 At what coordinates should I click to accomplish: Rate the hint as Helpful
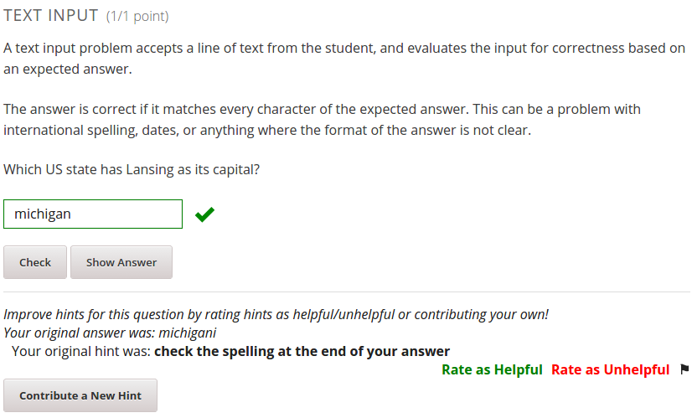pyautogui.click(x=492, y=369)
